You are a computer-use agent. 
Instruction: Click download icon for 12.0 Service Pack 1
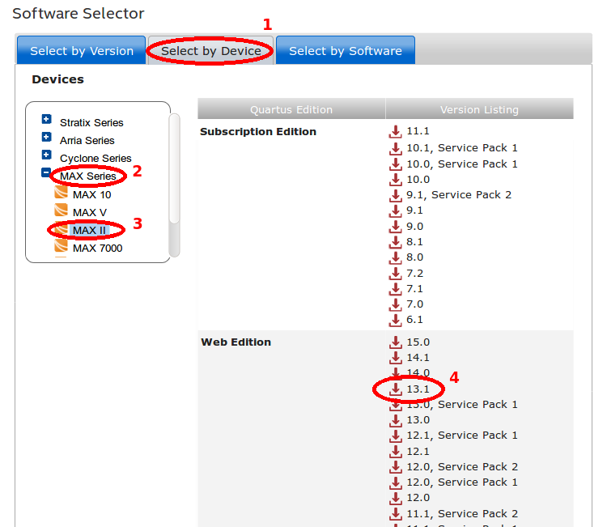tap(395, 482)
